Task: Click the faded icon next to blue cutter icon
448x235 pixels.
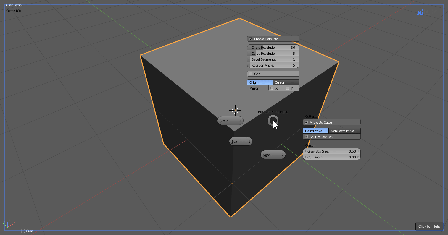Action: [428, 12]
